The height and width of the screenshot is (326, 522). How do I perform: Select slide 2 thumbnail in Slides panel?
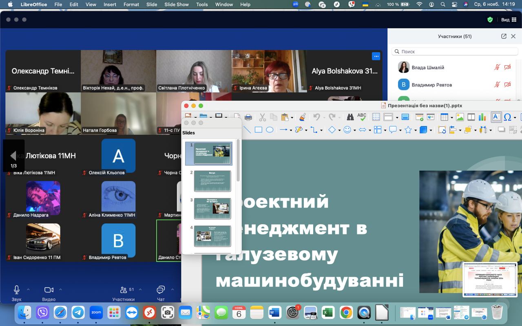(212, 181)
